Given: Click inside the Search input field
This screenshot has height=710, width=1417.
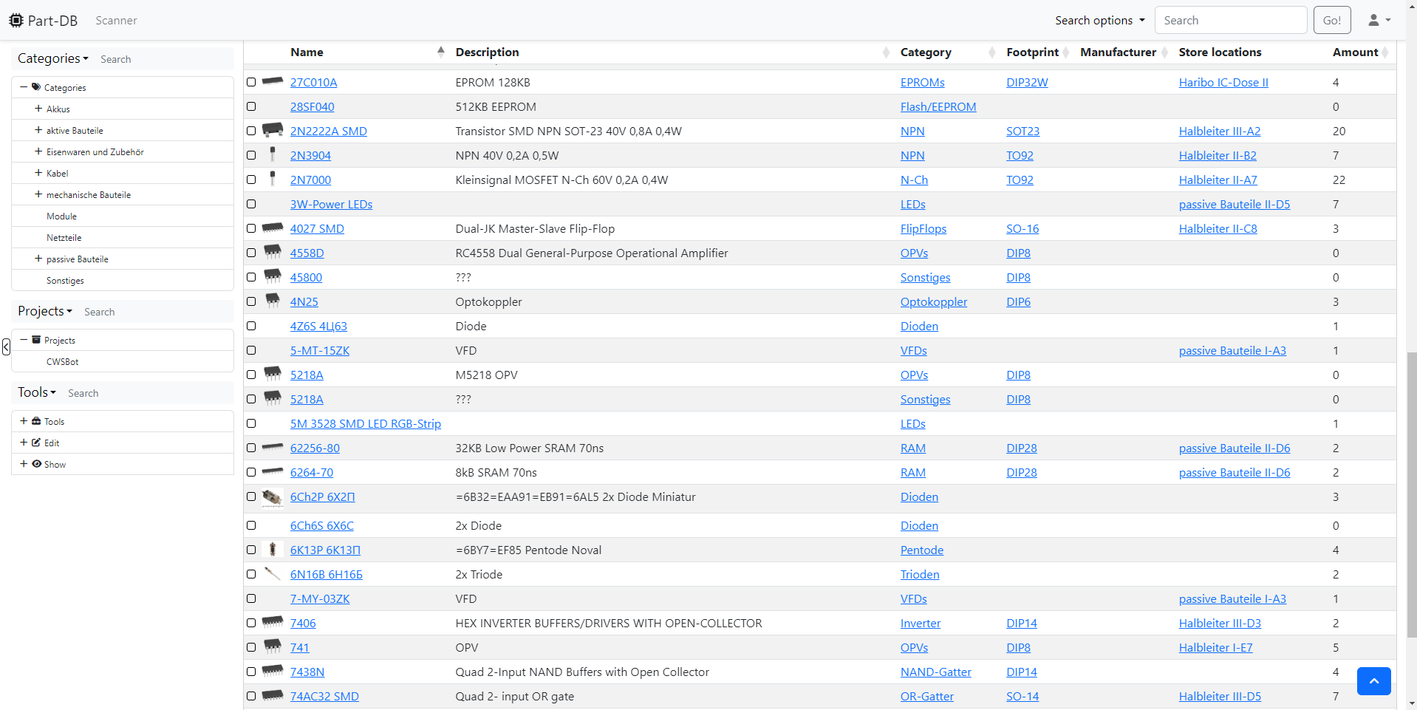Looking at the screenshot, I should coord(1229,20).
